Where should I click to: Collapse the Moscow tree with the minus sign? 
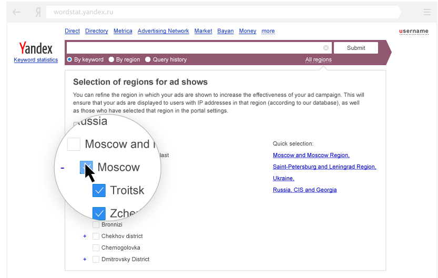click(63, 168)
